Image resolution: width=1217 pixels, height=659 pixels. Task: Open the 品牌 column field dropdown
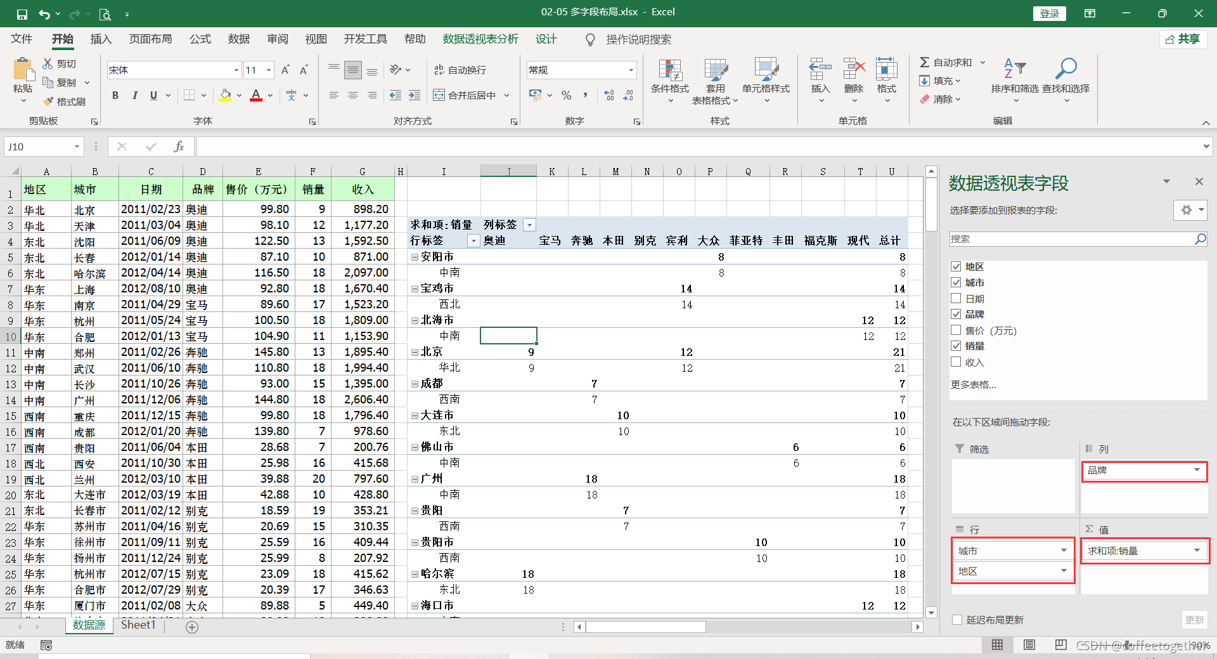pos(1197,470)
